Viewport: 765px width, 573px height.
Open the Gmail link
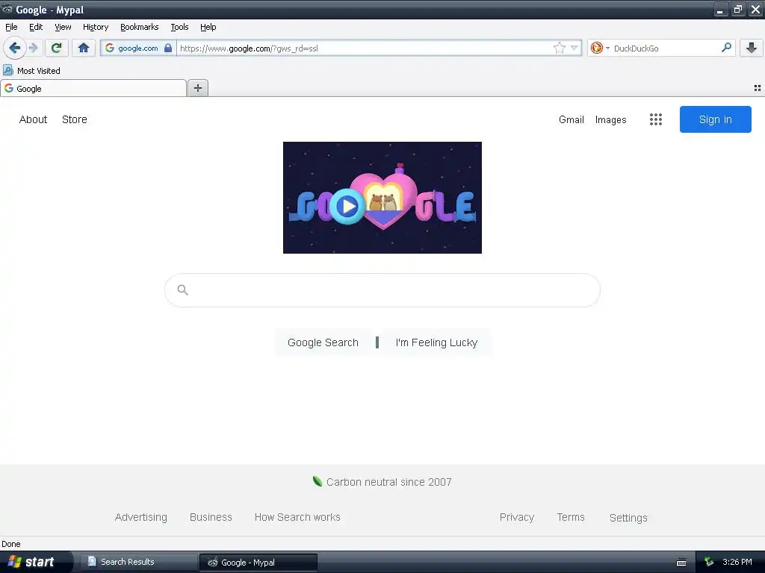(572, 119)
